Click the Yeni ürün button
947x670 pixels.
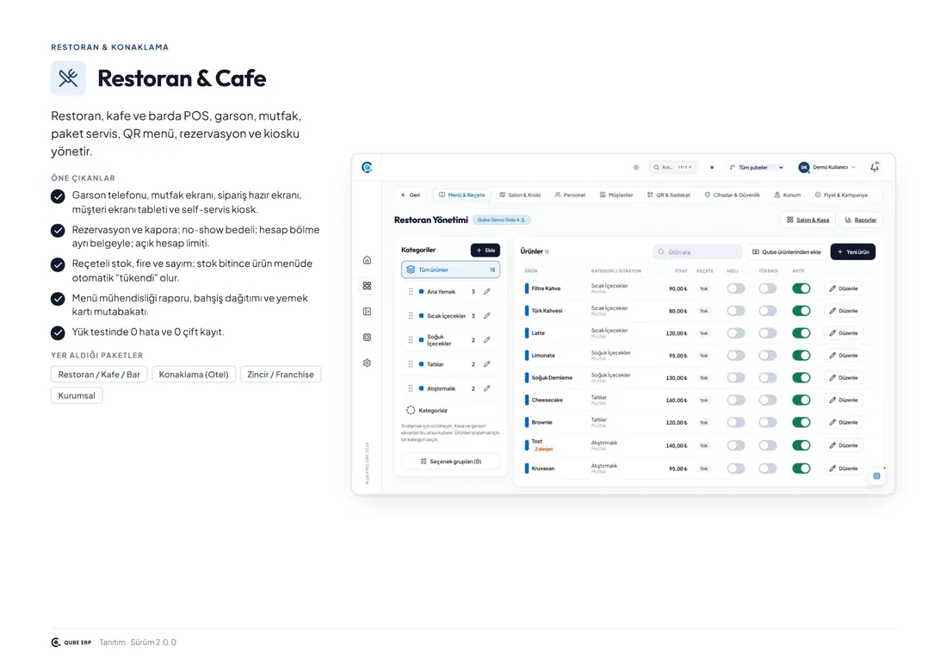click(x=853, y=252)
